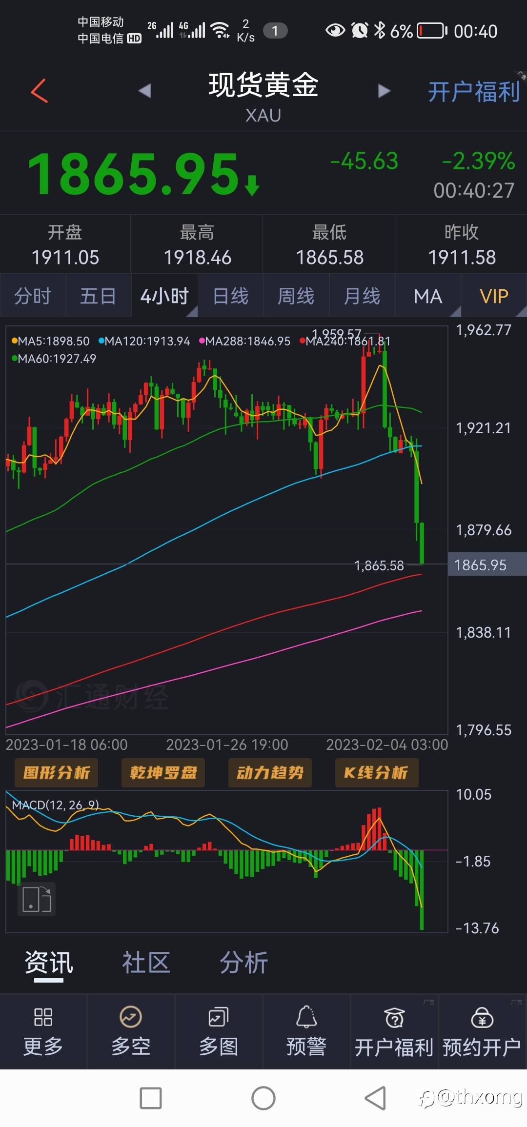Click the 1,865.58 low marker on chart
The image size is (527, 1127).
pos(379,565)
